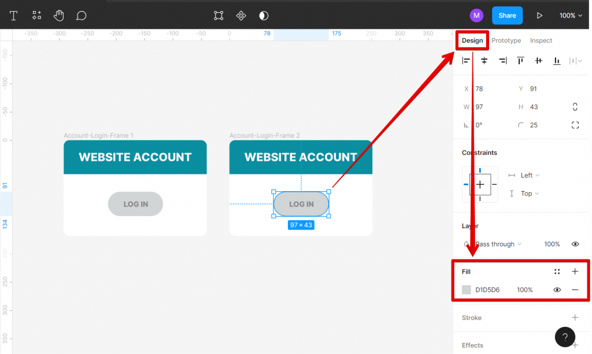Enable constrain proportions lock for width and height
Screen dimensions: 592x354
tap(575, 107)
